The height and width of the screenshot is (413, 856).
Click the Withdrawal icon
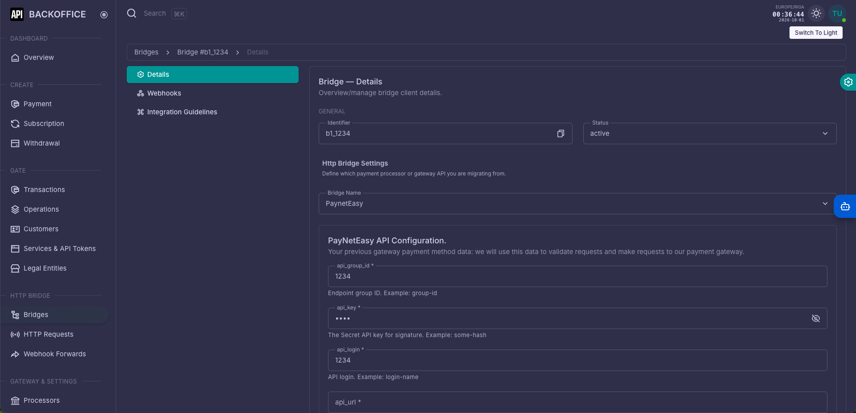click(15, 143)
